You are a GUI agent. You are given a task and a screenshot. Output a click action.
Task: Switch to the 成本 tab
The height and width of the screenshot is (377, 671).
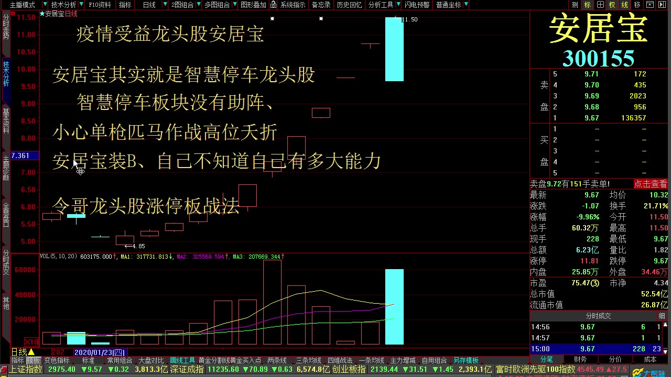pyautogui.click(x=650, y=359)
